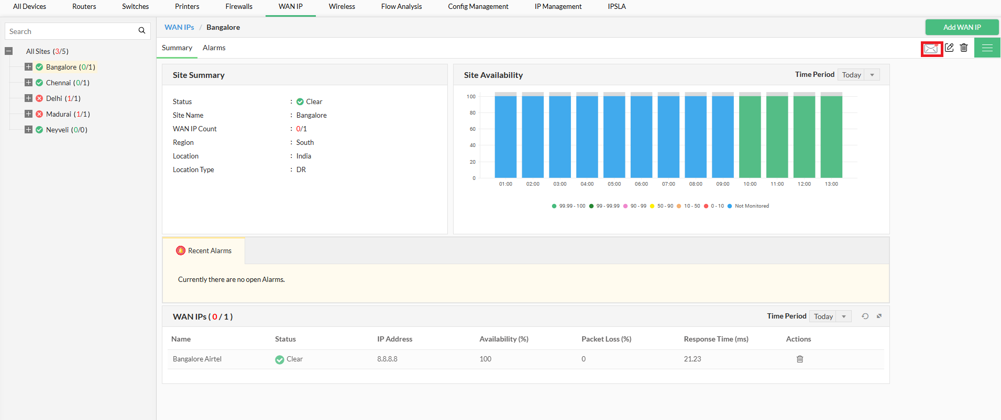Click the email notification envelope icon
1001x420 pixels.
[931, 49]
